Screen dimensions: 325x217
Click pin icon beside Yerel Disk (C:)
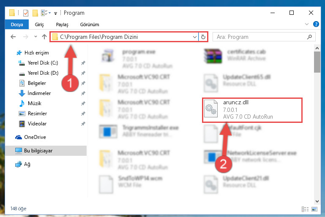pos(83,63)
